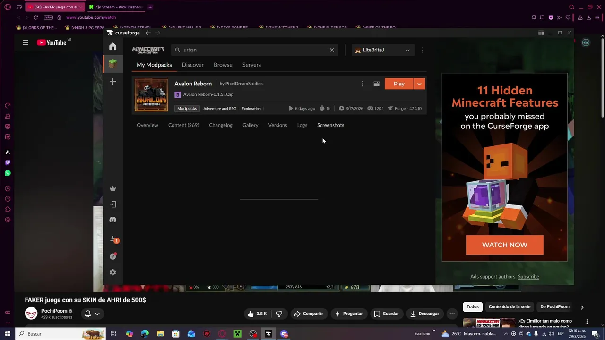Open the Windows Start menu
The image size is (605, 340).
(8, 334)
